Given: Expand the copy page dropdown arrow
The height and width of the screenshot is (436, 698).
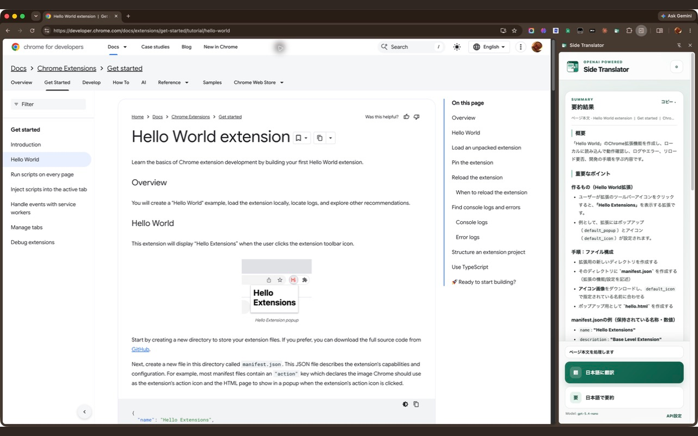Looking at the screenshot, I should point(330,138).
